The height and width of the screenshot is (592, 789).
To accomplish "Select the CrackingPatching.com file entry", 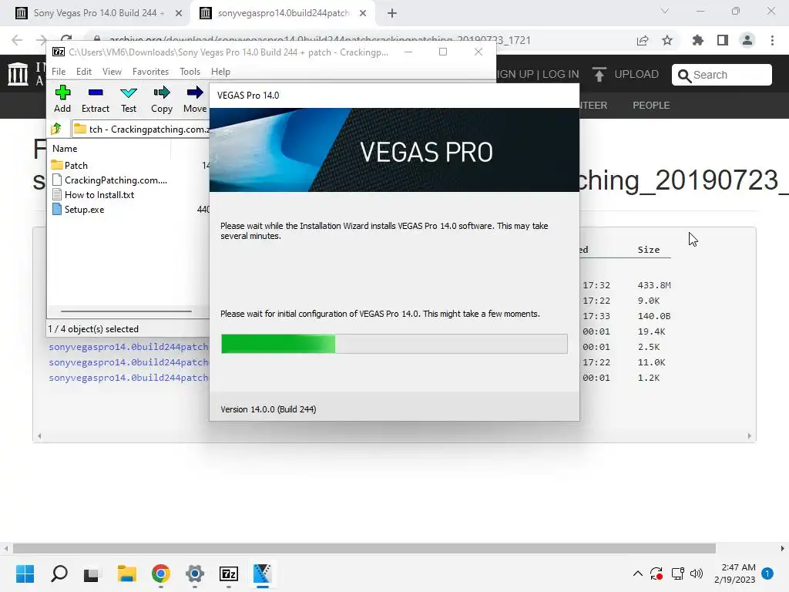I will pyautogui.click(x=109, y=180).
